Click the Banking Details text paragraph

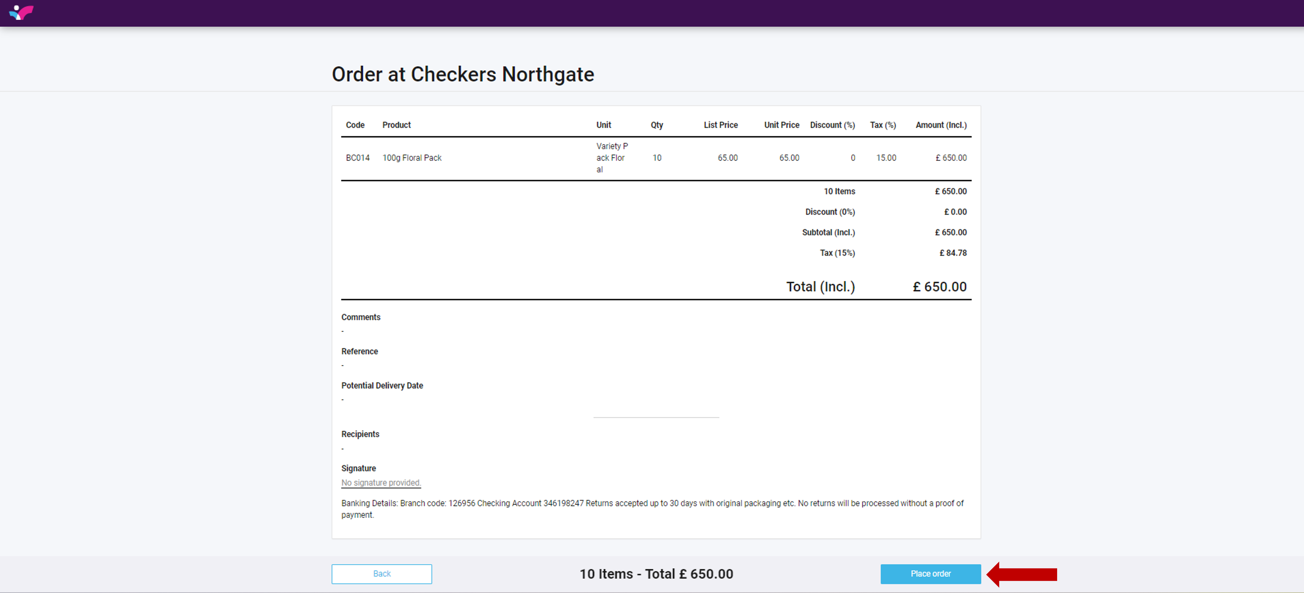click(652, 509)
